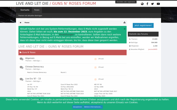Open the World Tour '07 subforum
This screenshot has height=110, width=177.
(32, 89)
